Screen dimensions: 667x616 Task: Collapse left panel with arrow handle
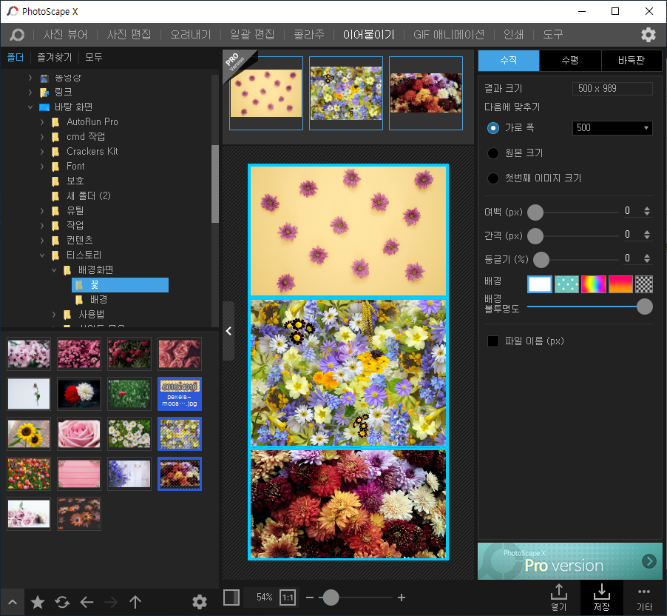228,331
